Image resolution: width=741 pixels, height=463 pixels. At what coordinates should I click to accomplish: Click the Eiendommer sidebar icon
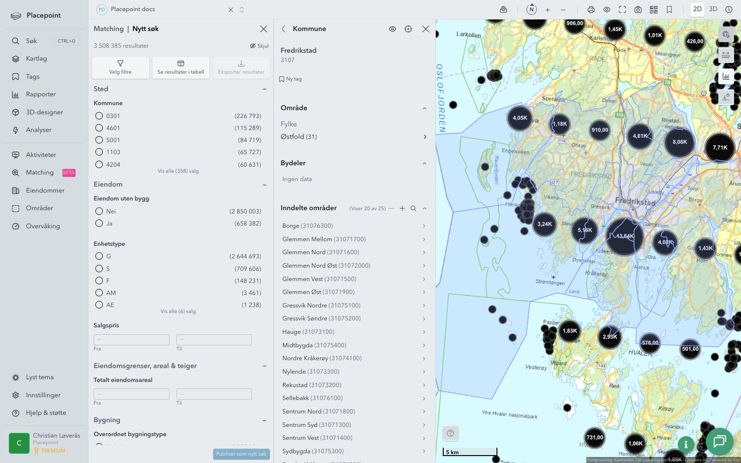pos(16,191)
